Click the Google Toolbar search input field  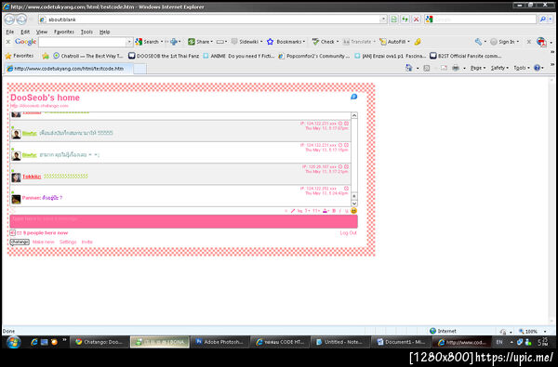[x=82, y=42]
